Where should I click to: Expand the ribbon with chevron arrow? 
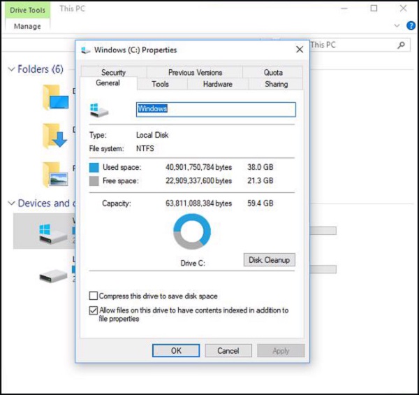(397, 26)
